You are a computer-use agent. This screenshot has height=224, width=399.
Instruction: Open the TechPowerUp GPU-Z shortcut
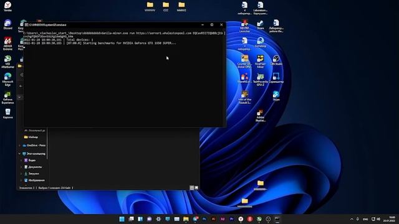pyautogui.click(x=260, y=80)
